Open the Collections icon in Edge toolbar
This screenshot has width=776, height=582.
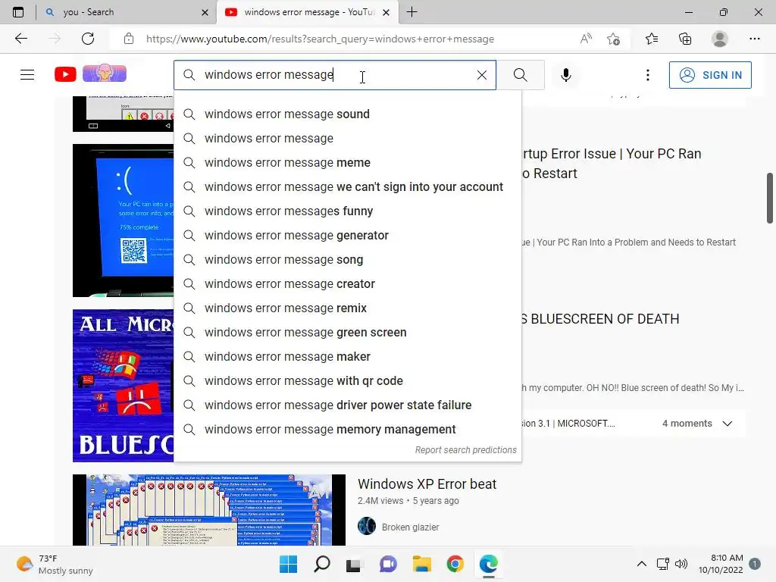685,39
